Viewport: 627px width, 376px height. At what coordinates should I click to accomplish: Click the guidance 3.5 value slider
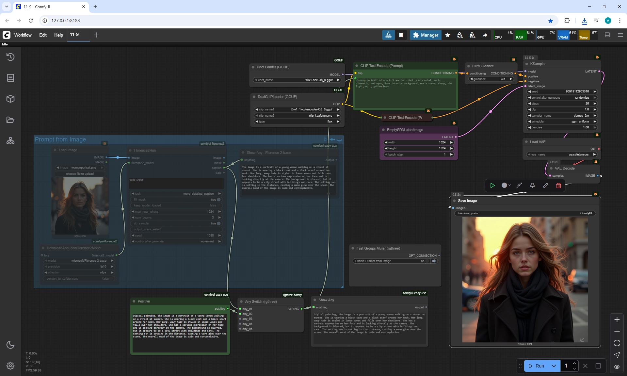tap(491, 79)
